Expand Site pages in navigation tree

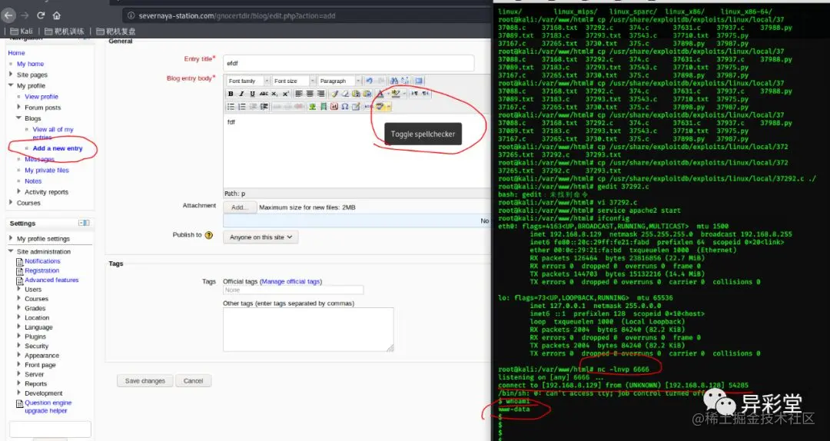[11, 75]
